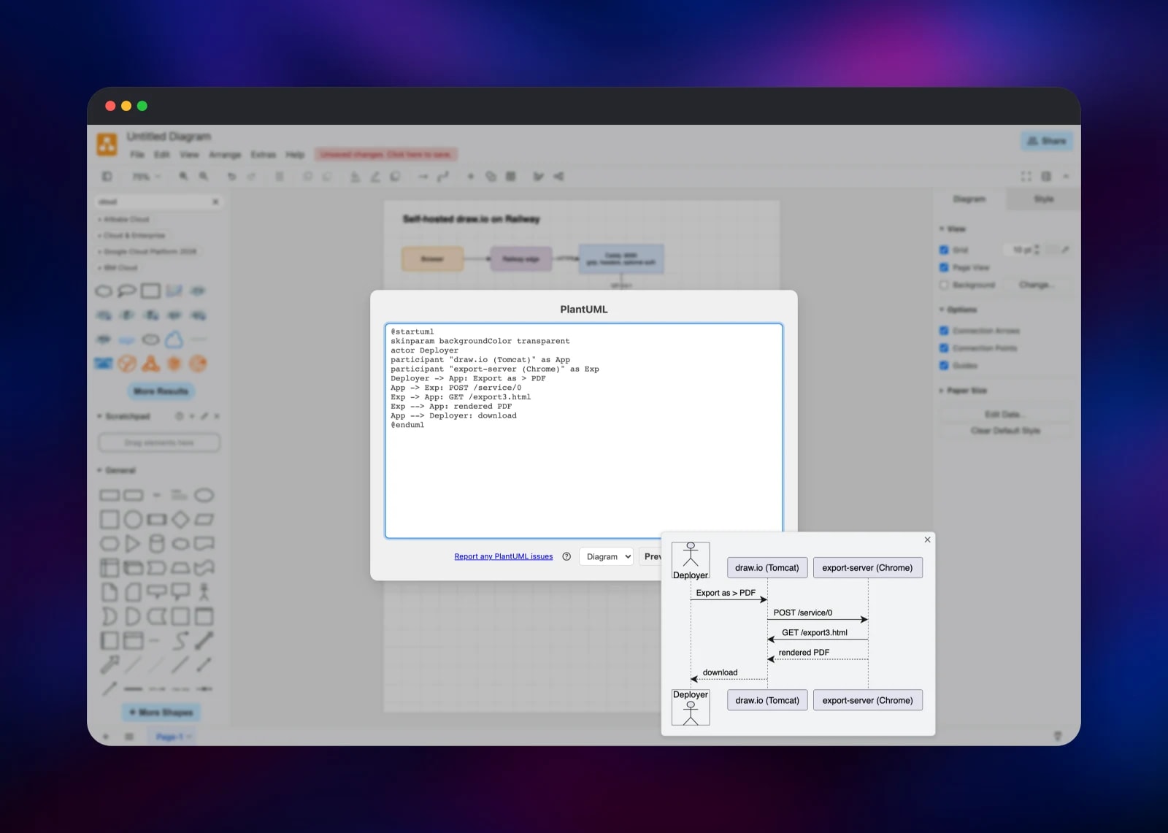The width and height of the screenshot is (1168, 833).
Task: Open the Extras menu
Action: click(x=264, y=155)
